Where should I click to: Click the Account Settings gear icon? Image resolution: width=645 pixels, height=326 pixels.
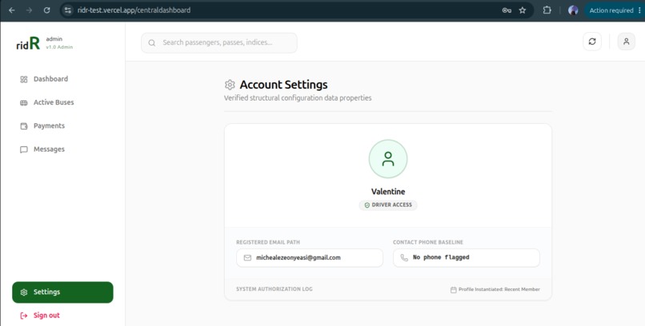[230, 85]
